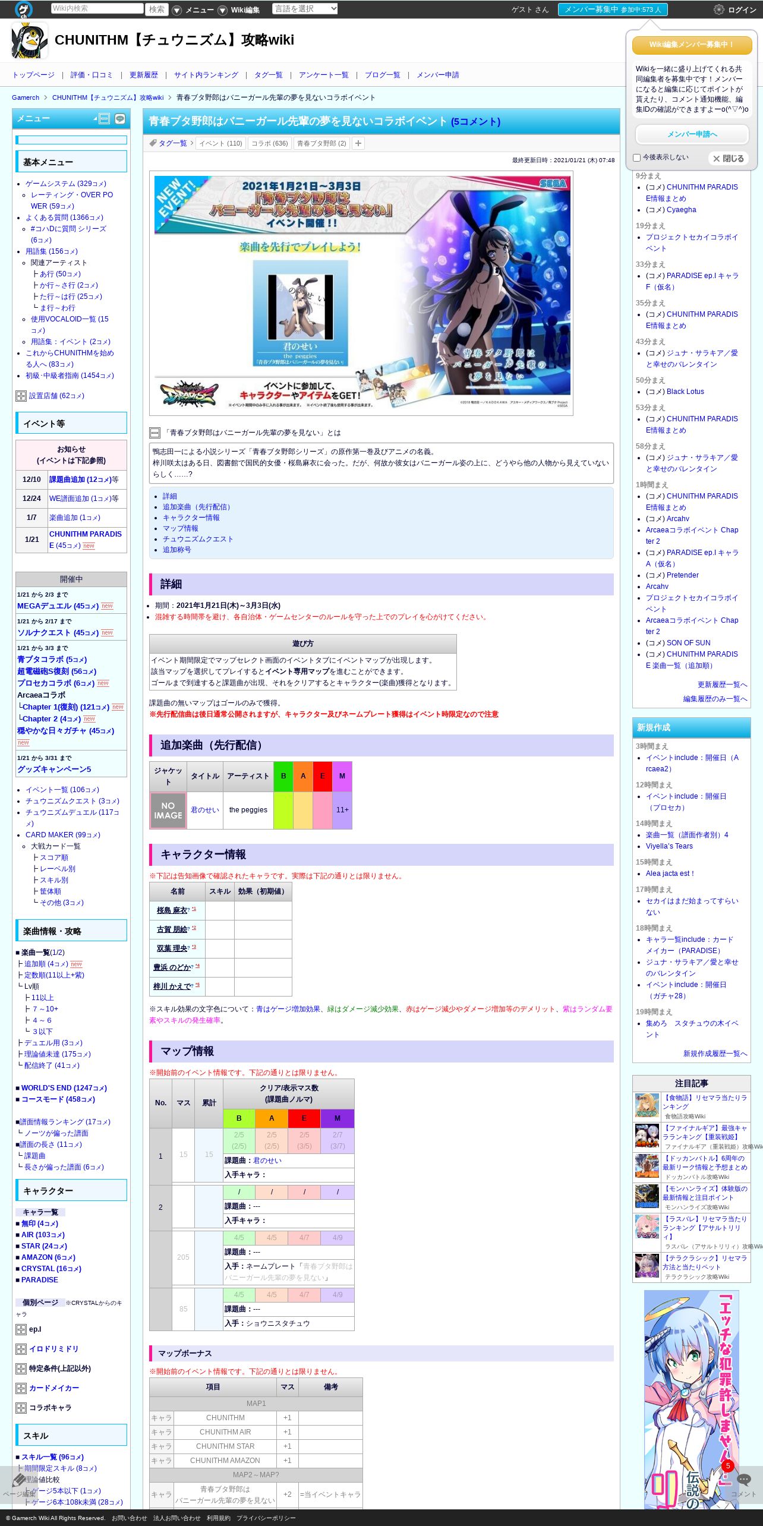
Task: Expand the イロドリミドリ character group
Action: (21, 1349)
